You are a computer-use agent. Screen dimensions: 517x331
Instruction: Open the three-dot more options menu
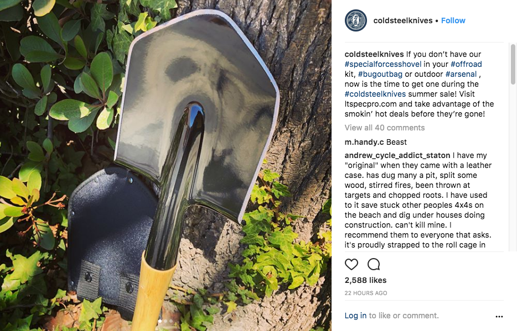click(x=499, y=317)
